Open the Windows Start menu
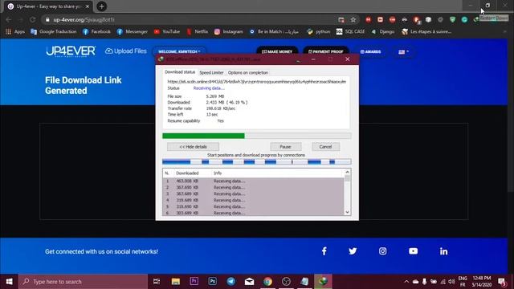The image size is (514, 289). [9, 282]
